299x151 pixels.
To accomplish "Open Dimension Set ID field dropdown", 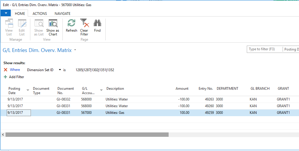I will pyautogui.click(x=60, y=70).
